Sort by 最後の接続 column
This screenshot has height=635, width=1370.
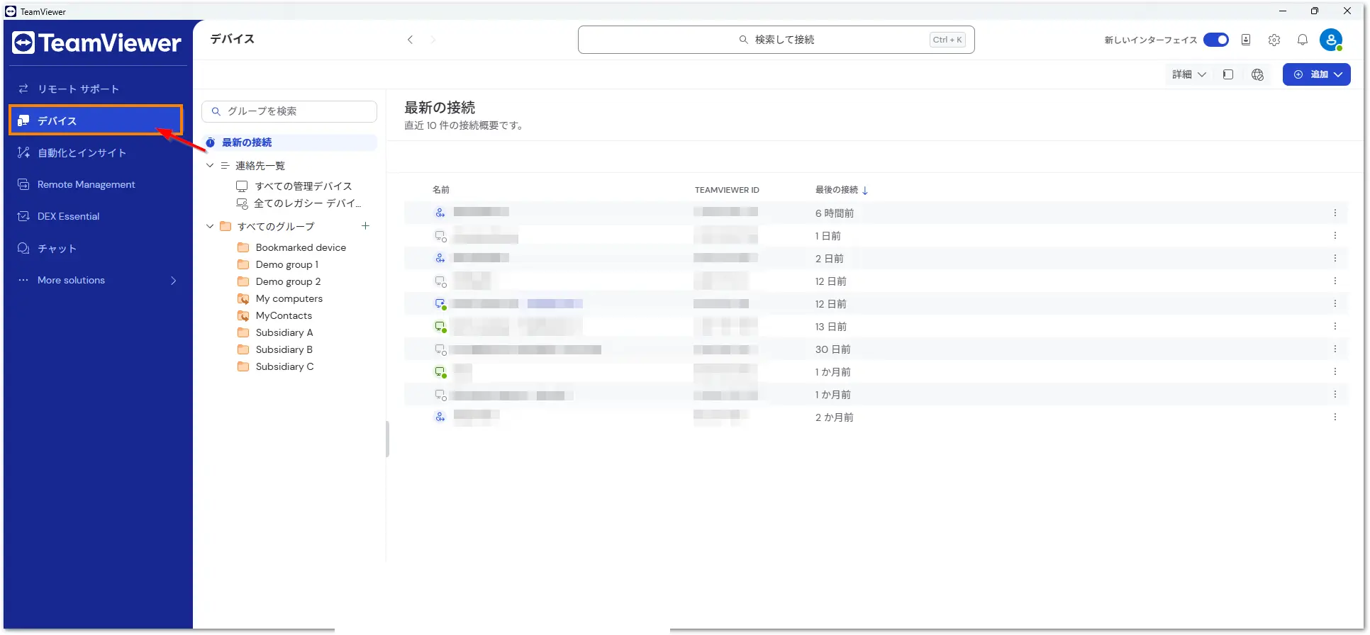click(x=837, y=190)
